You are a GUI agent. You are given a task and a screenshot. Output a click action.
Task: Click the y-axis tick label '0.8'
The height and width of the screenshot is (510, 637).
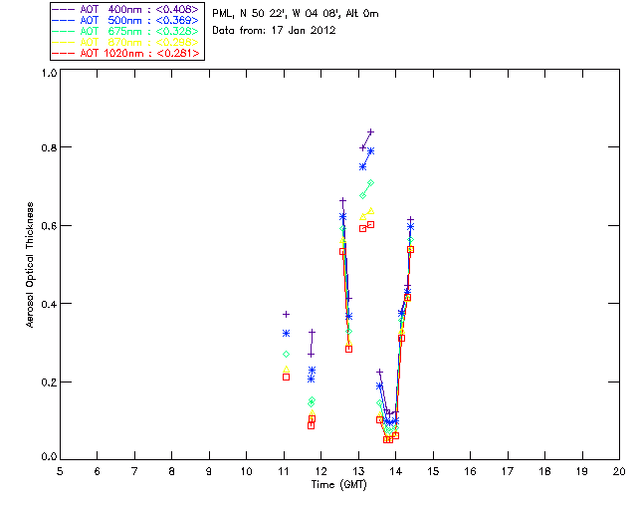49,147
